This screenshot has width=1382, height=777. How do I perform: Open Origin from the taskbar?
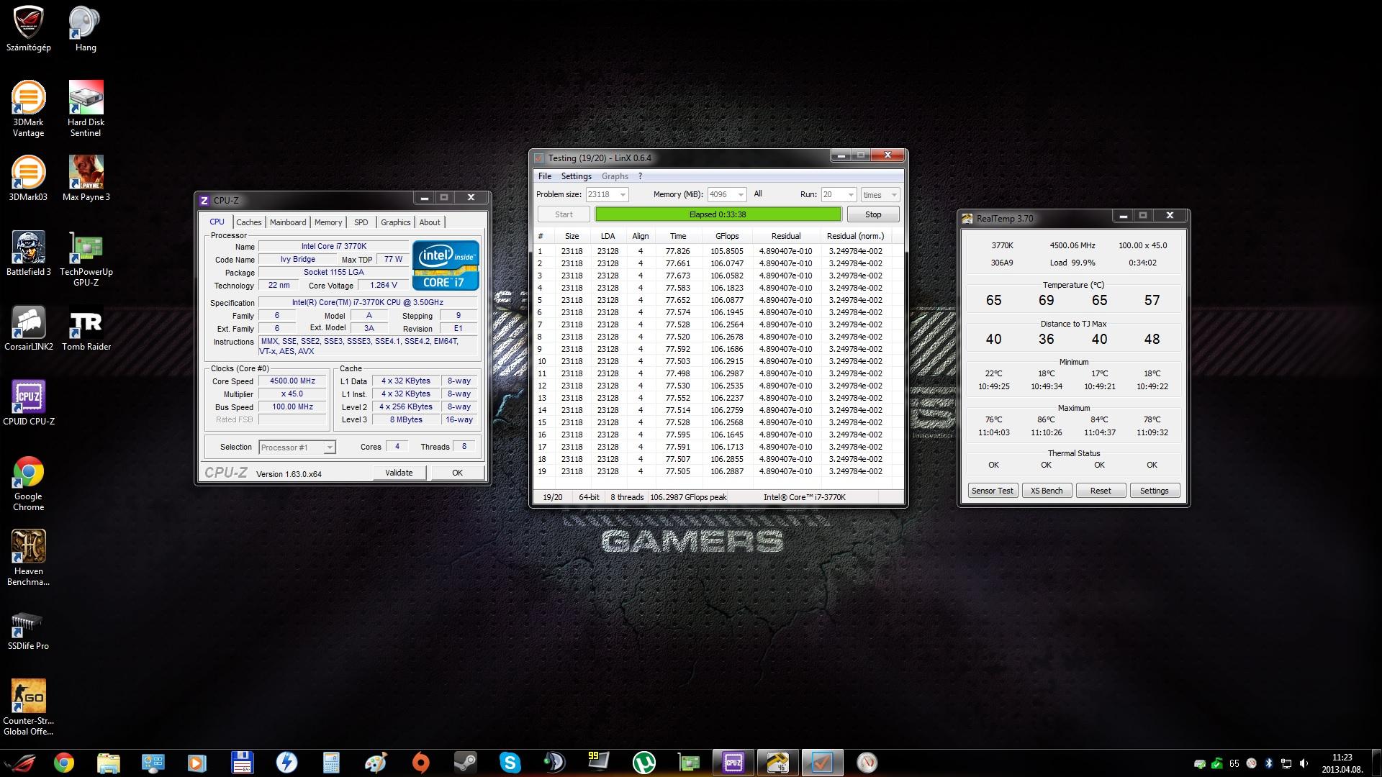420,763
